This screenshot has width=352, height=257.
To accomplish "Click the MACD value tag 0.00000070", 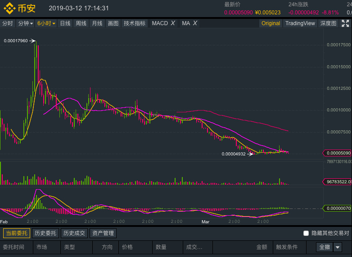I will (x=337, y=208).
